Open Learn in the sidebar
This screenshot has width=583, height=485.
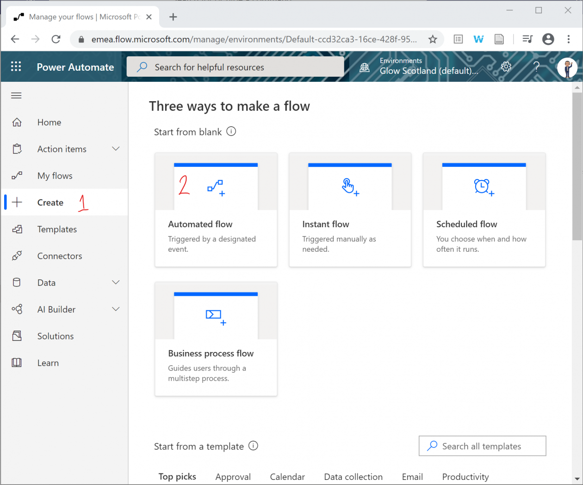click(x=65, y=363)
